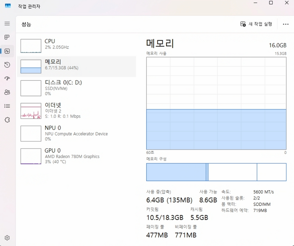Expand the navigation sidebar with hamburger menu
294x246 pixels.
coord(7,23)
